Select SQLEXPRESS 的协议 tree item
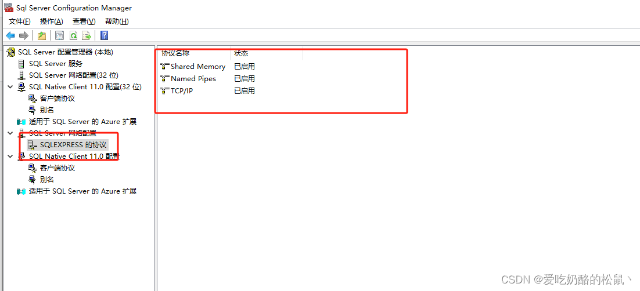 click(73, 145)
